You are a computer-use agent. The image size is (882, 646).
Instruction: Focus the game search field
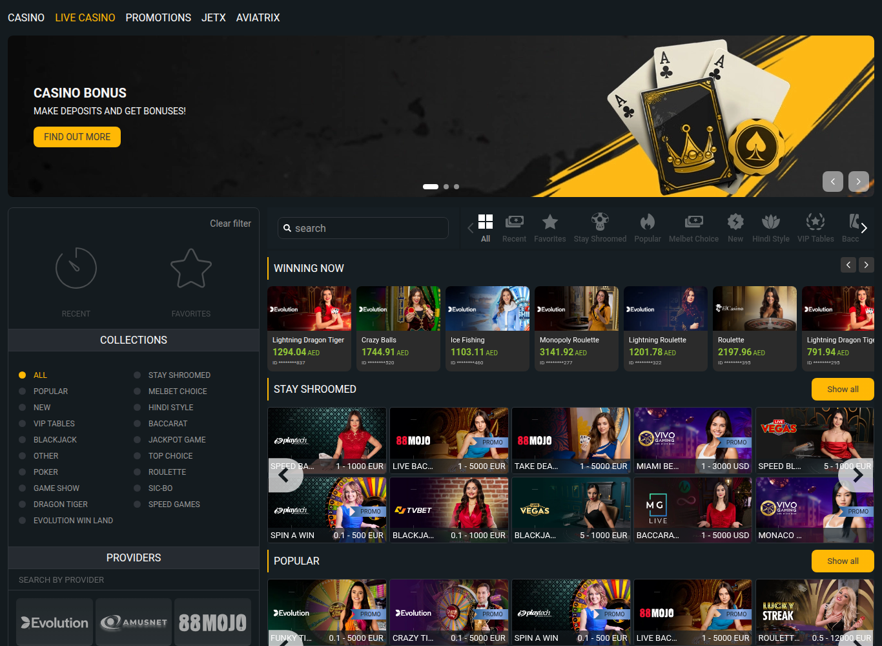[x=363, y=228]
